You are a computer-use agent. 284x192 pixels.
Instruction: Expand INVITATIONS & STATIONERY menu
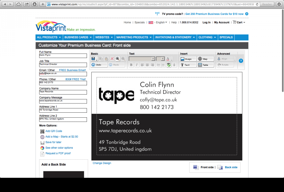(175, 37)
